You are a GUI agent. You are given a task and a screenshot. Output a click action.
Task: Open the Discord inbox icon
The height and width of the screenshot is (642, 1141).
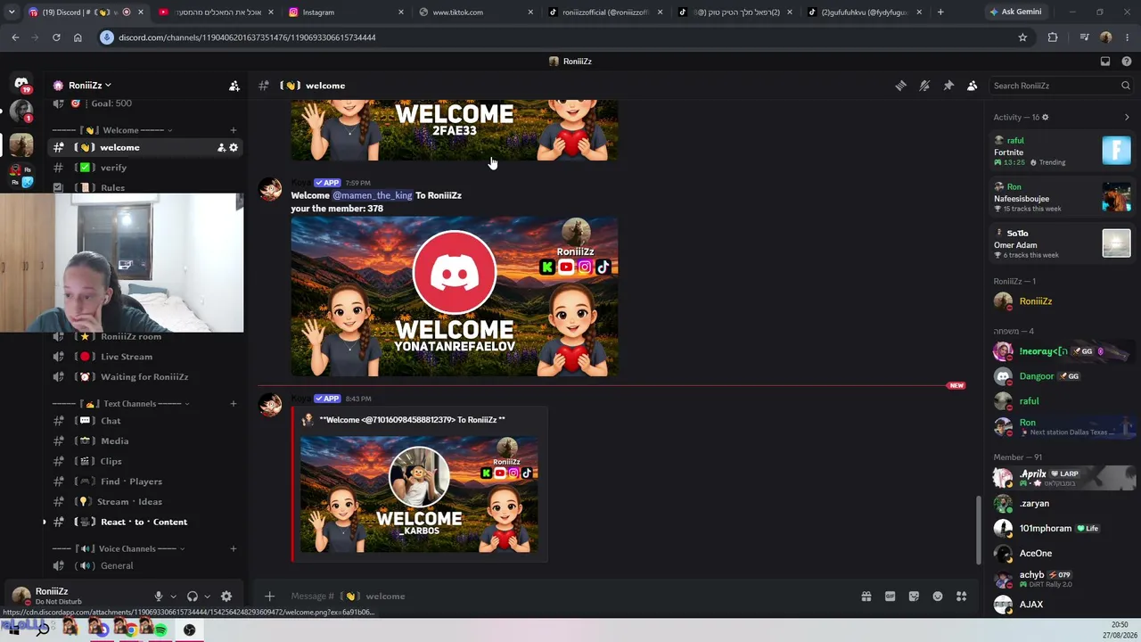coord(1105,62)
